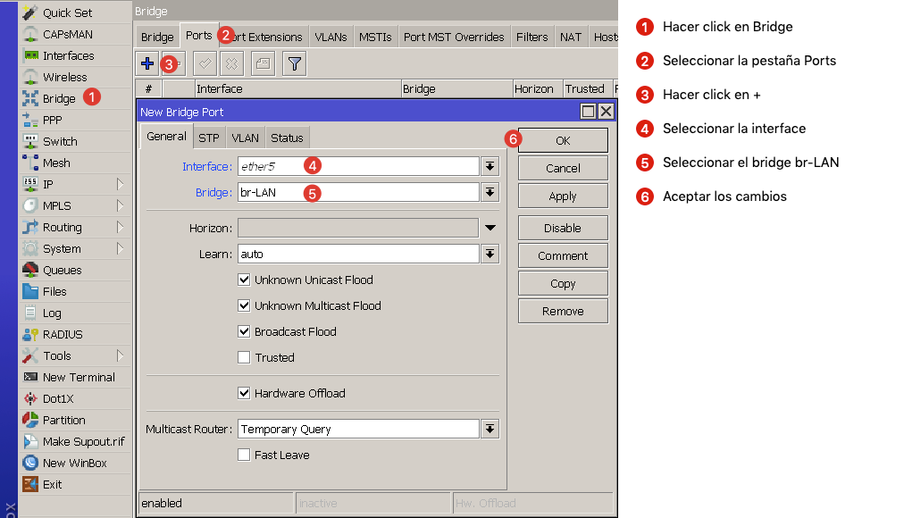Open the VLANs tab in Bridge window

coord(331,37)
